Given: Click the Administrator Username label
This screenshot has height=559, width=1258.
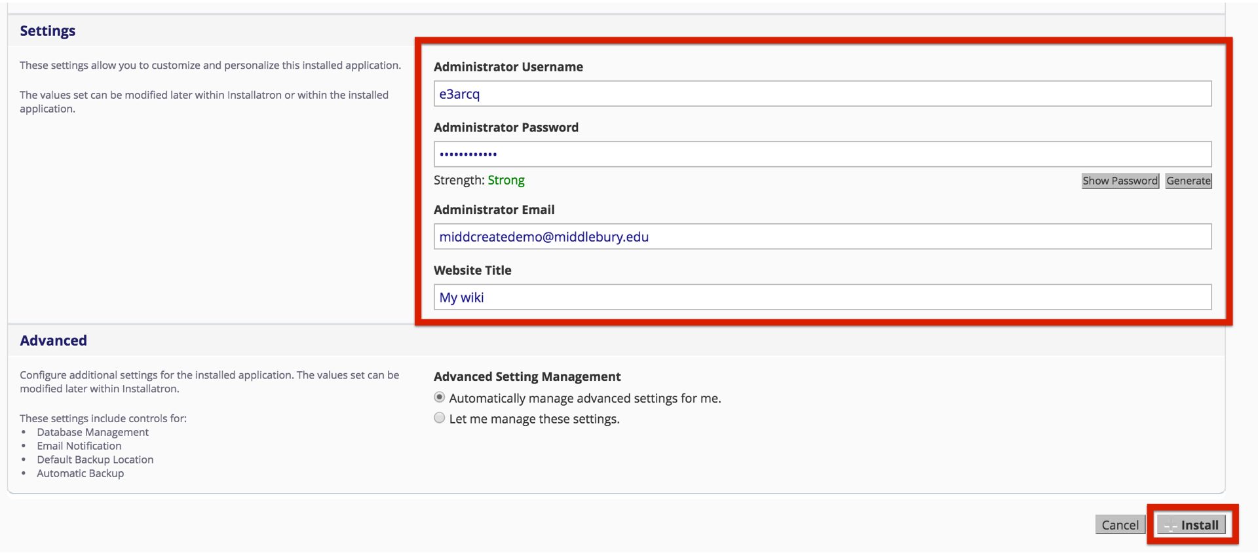Looking at the screenshot, I should [508, 67].
